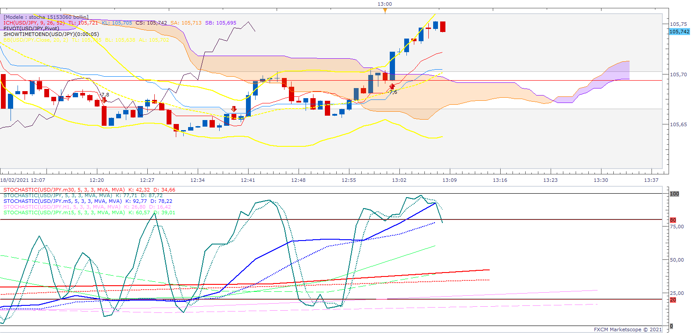The image size is (694, 333).
Task: Select the Ichimoku KL: 105,705 value
Action: pos(117,23)
